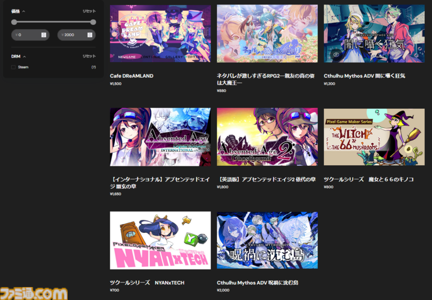Tick the Steam DRM checkbox
The height and width of the screenshot is (300, 432).
(x=13, y=67)
